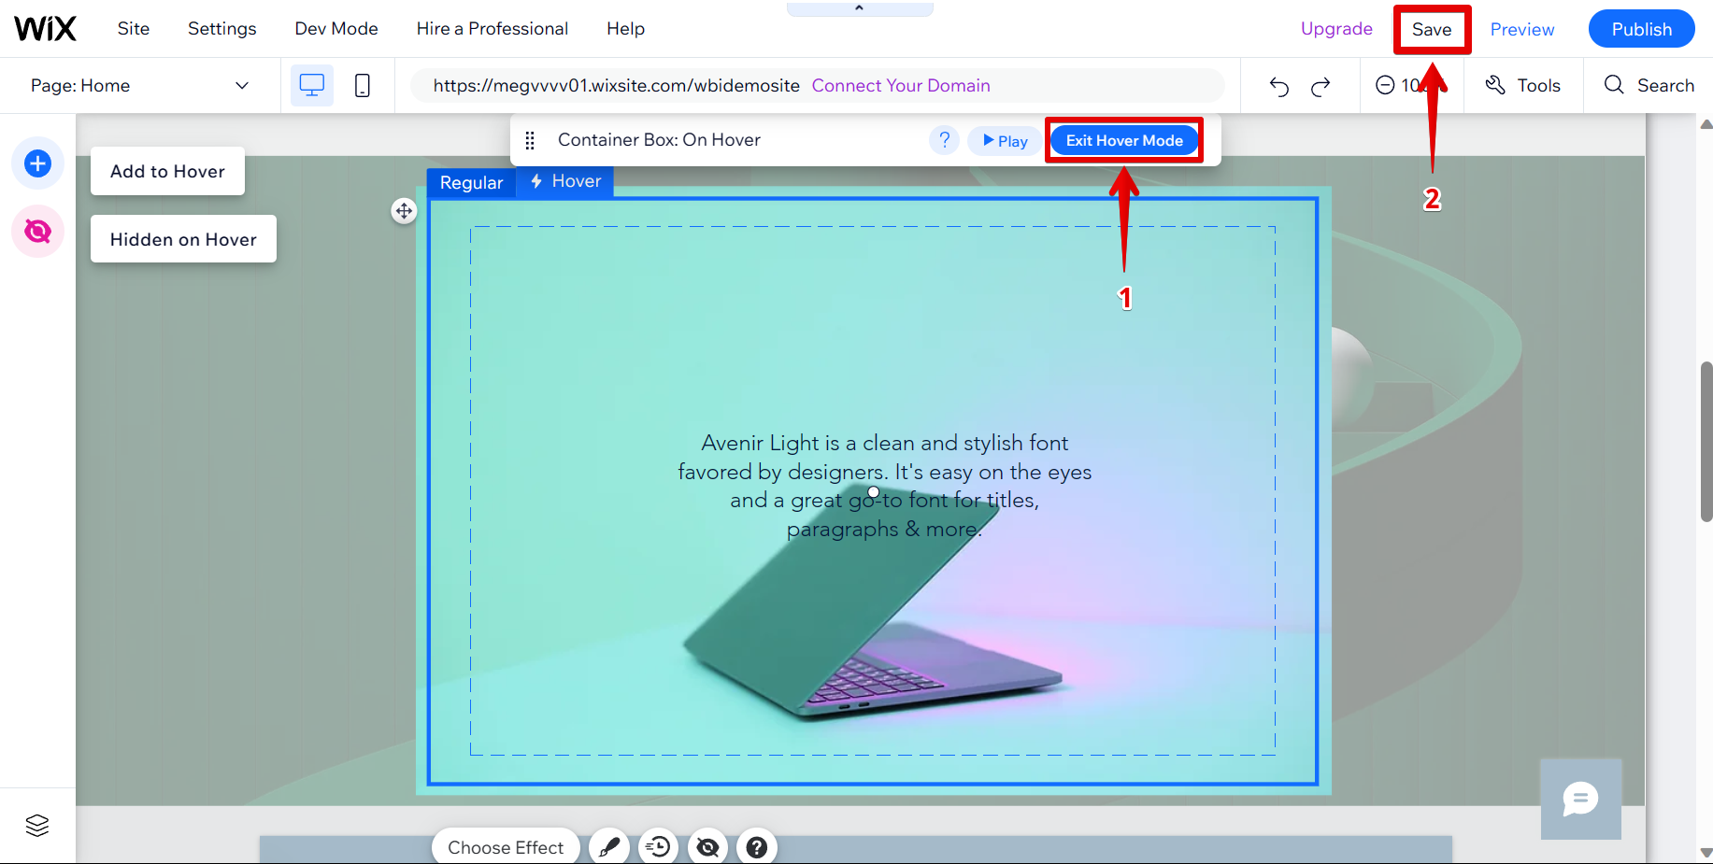The image size is (1713, 864).
Task: Switch to desktop editor view
Action: click(x=312, y=86)
